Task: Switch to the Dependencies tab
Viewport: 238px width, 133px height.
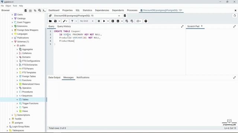Action: (102, 10)
